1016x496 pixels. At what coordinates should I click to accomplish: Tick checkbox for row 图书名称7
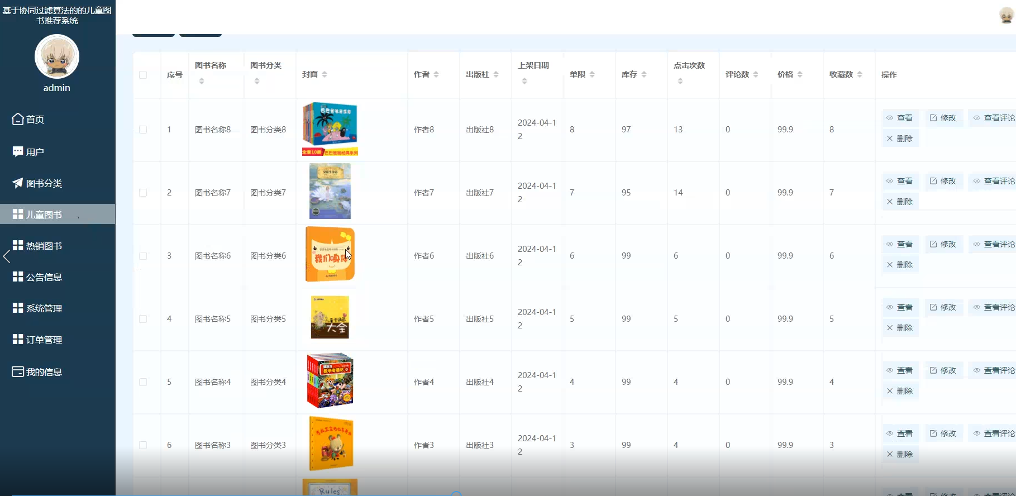143,193
